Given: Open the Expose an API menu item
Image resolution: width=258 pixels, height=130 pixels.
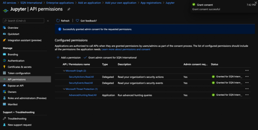Looking at the screenshot, I should point(16,86).
